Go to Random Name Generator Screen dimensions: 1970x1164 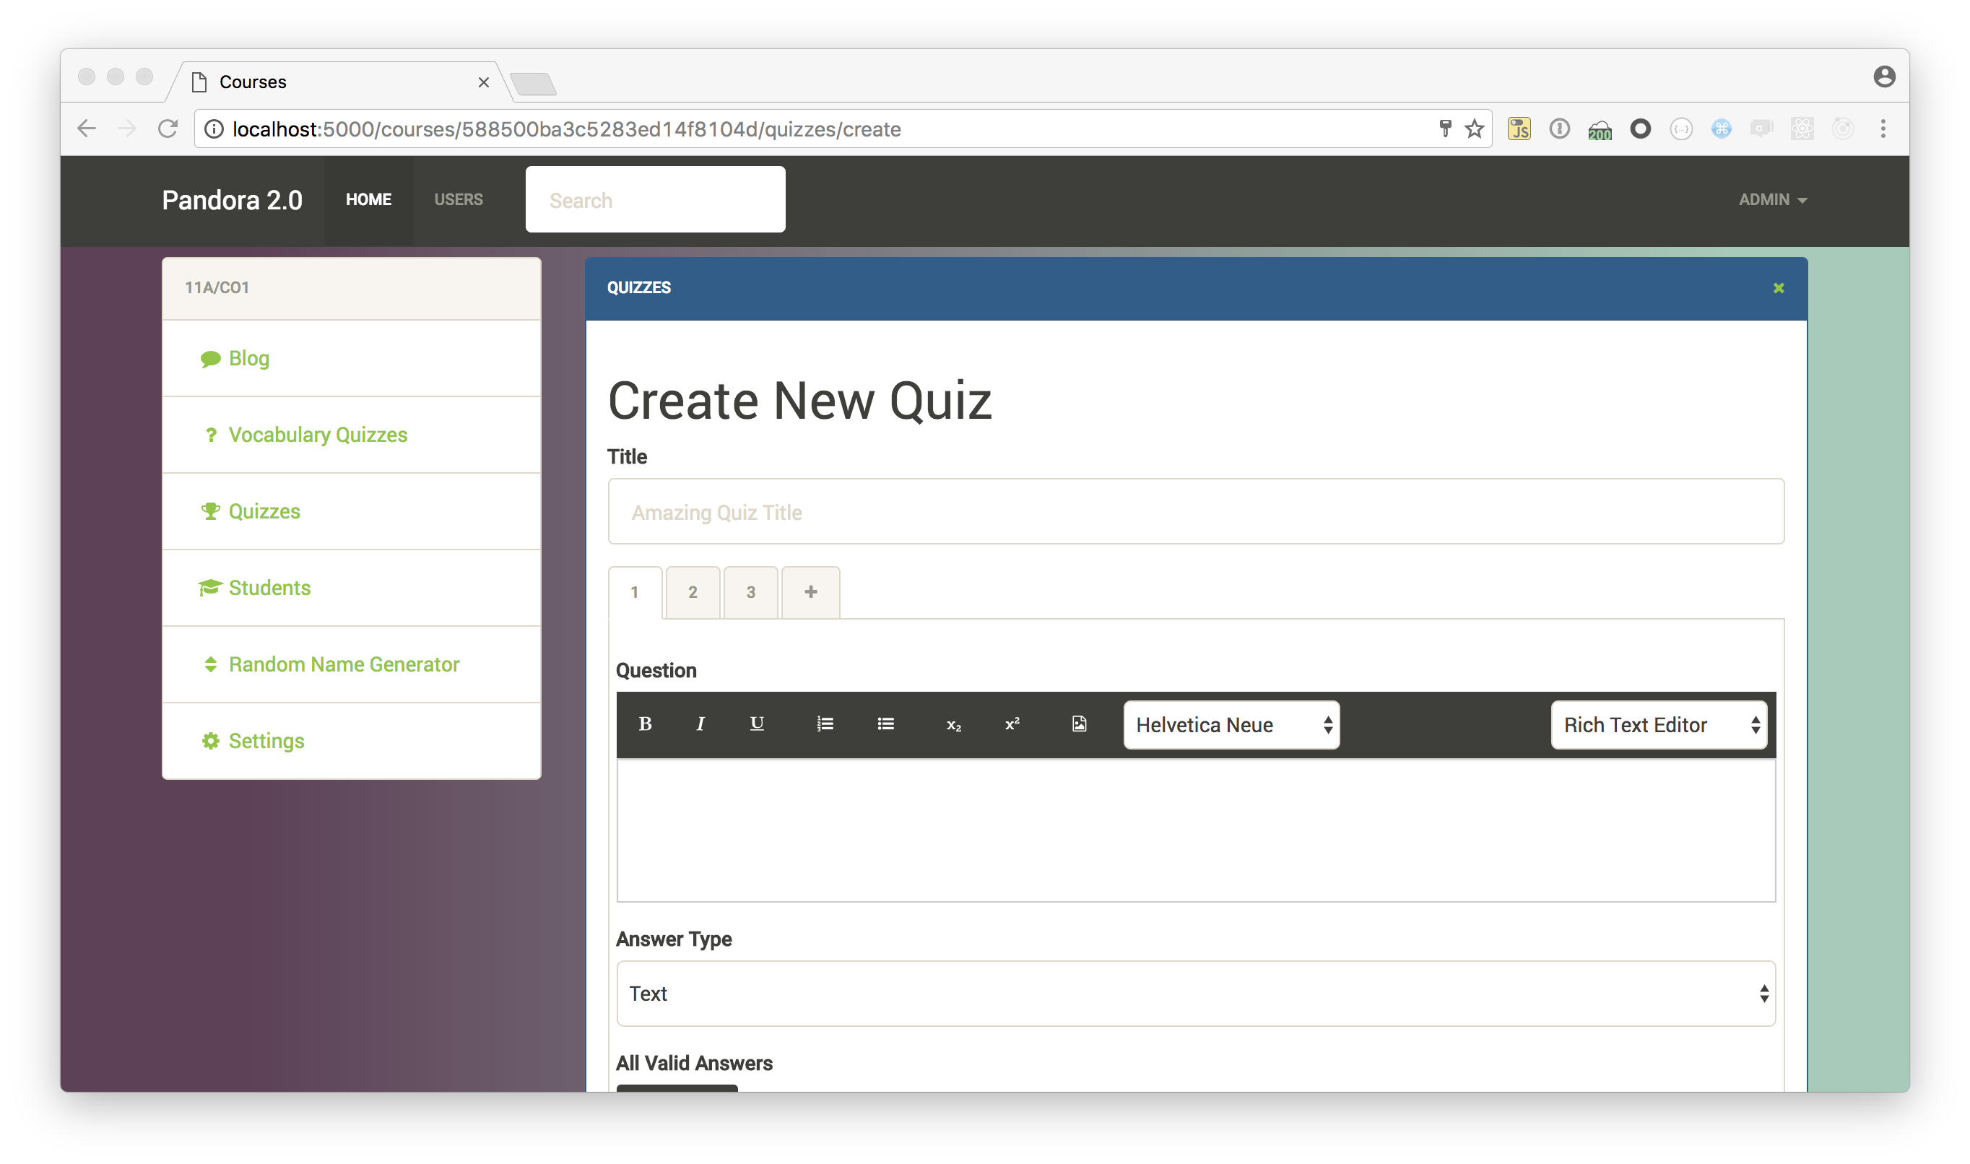pos(344,664)
